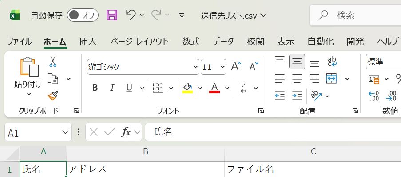Screen dimensions: 401x177
Task: Select the Format Painter brush icon
Action: (x=53, y=95)
